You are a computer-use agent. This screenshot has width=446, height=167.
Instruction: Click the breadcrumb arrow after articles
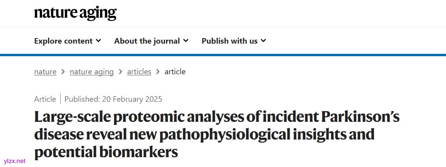pos(158,72)
